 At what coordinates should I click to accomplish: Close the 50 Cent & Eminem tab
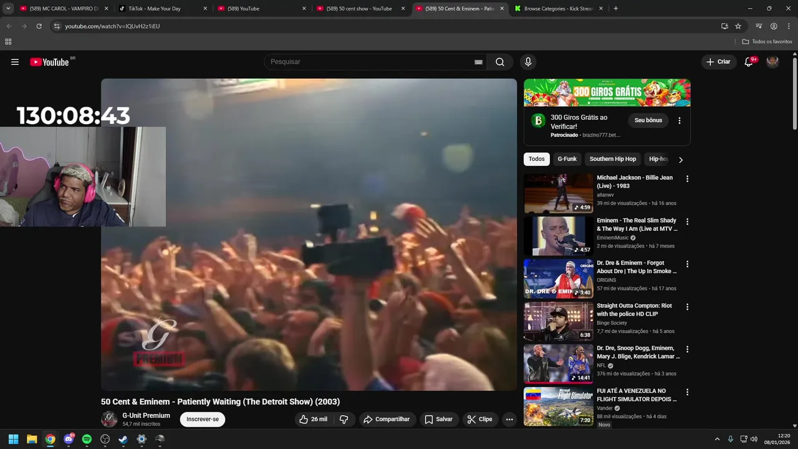(x=502, y=9)
